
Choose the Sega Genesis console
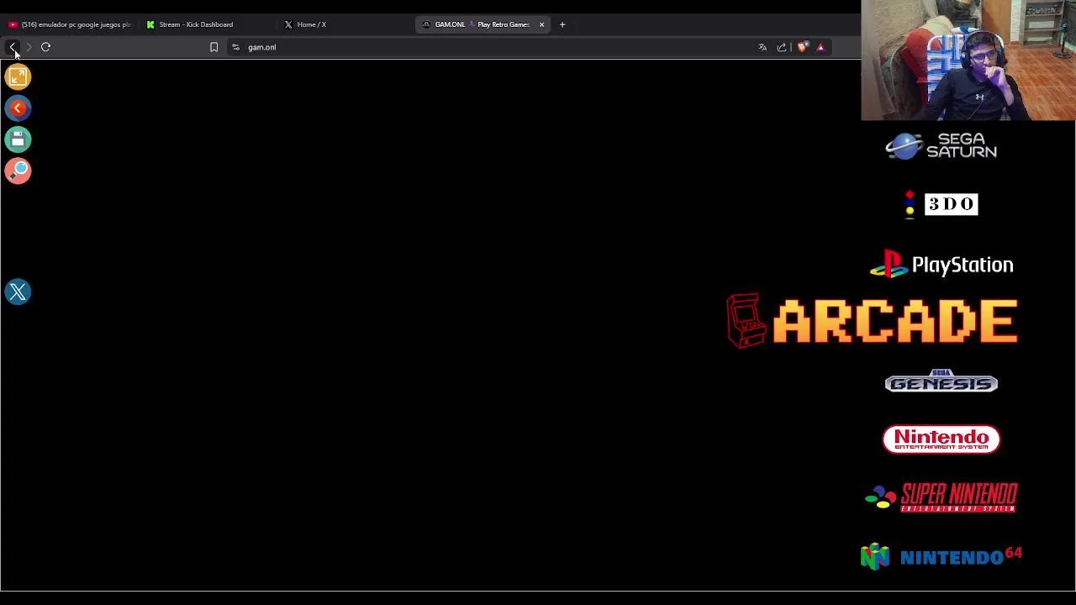point(941,381)
